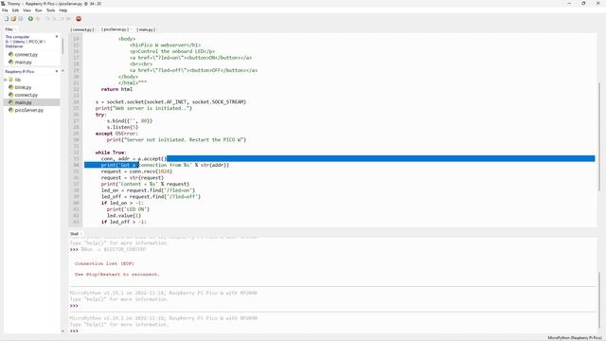Image resolution: width=606 pixels, height=341 pixels.
Task: Click the Debug current script icon
Action: pos(38,19)
